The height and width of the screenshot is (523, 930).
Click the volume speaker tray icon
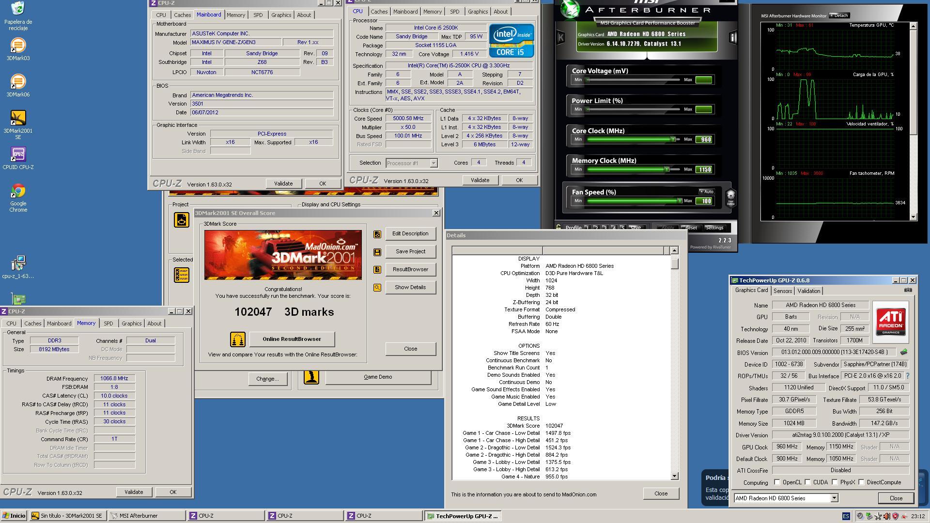[887, 516]
